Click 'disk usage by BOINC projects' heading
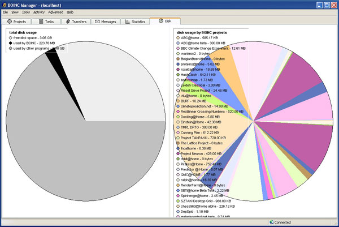Image resolution: width=339 pixels, height=227 pixels. pos(202,32)
